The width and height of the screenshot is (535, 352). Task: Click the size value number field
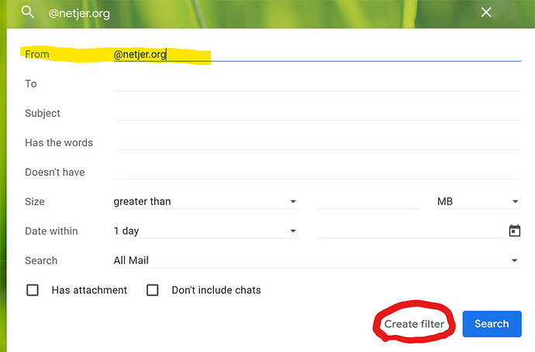(x=368, y=202)
